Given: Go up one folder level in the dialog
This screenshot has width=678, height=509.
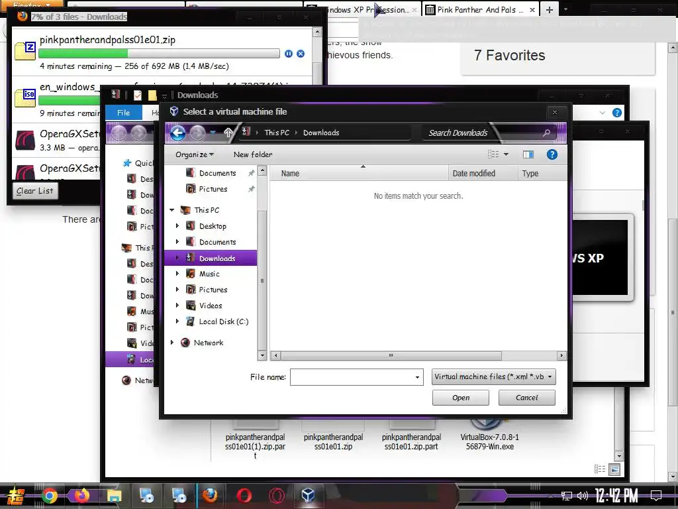Looking at the screenshot, I should (x=228, y=133).
